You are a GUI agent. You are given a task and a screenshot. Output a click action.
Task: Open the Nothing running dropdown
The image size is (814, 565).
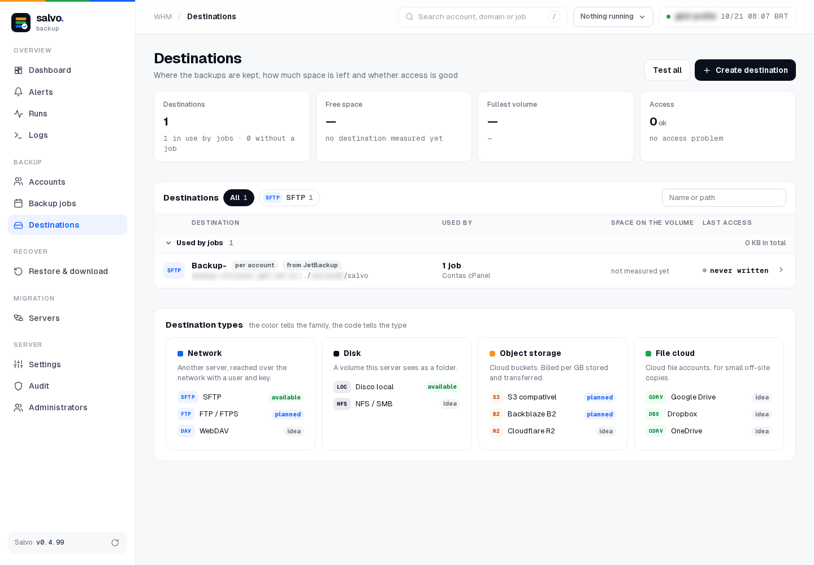[613, 17]
